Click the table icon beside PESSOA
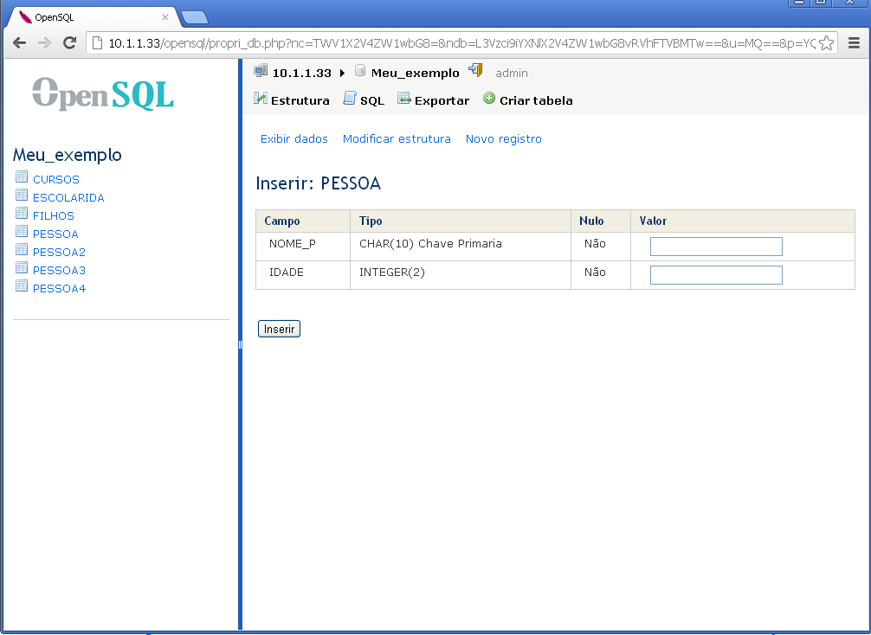The height and width of the screenshot is (635, 871). point(22,232)
